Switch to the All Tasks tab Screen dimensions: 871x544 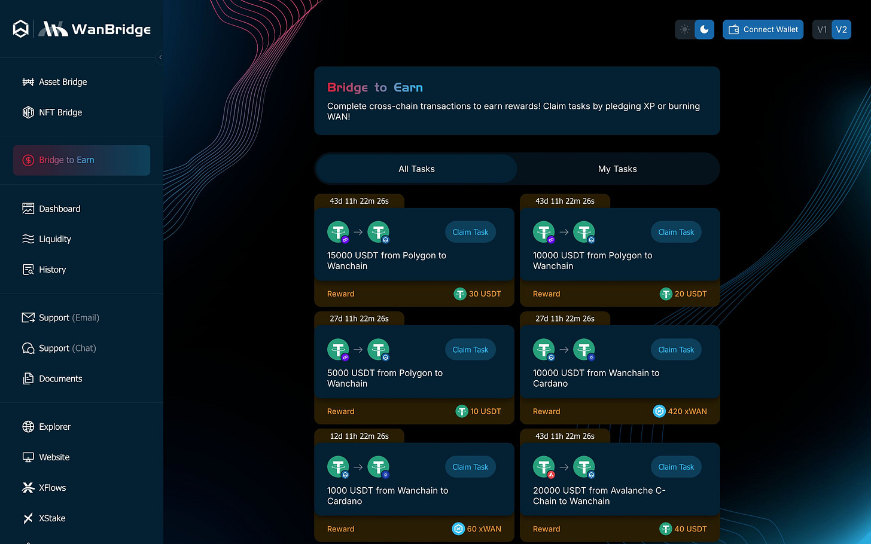coord(416,169)
